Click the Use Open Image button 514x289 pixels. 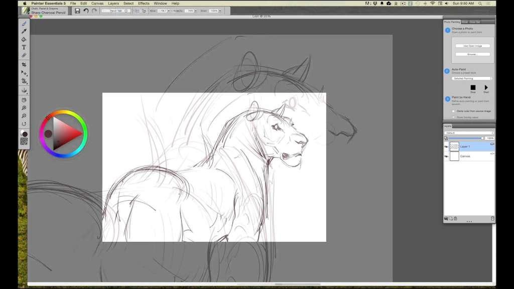pyautogui.click(x=472, y=46)
